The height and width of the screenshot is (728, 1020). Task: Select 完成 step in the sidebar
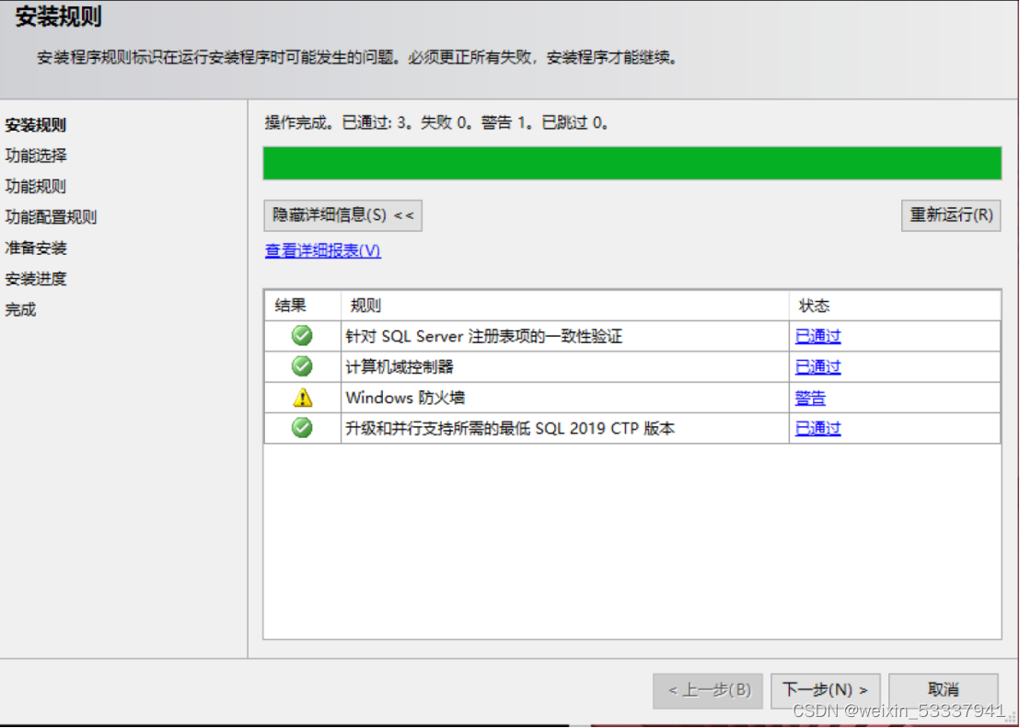pos(21,309)
